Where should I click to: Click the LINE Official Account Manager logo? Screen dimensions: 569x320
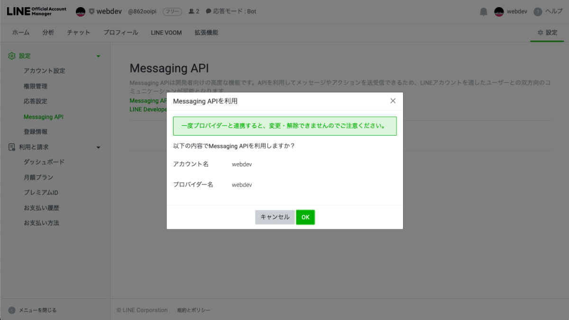[36, 11]
